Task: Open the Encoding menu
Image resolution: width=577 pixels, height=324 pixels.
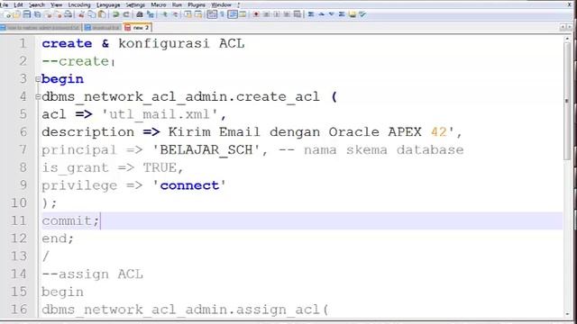Action: (x=79, y=4)
